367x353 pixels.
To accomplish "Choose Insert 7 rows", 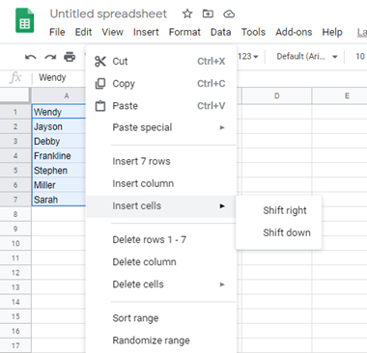I will (x=161, y=161).
